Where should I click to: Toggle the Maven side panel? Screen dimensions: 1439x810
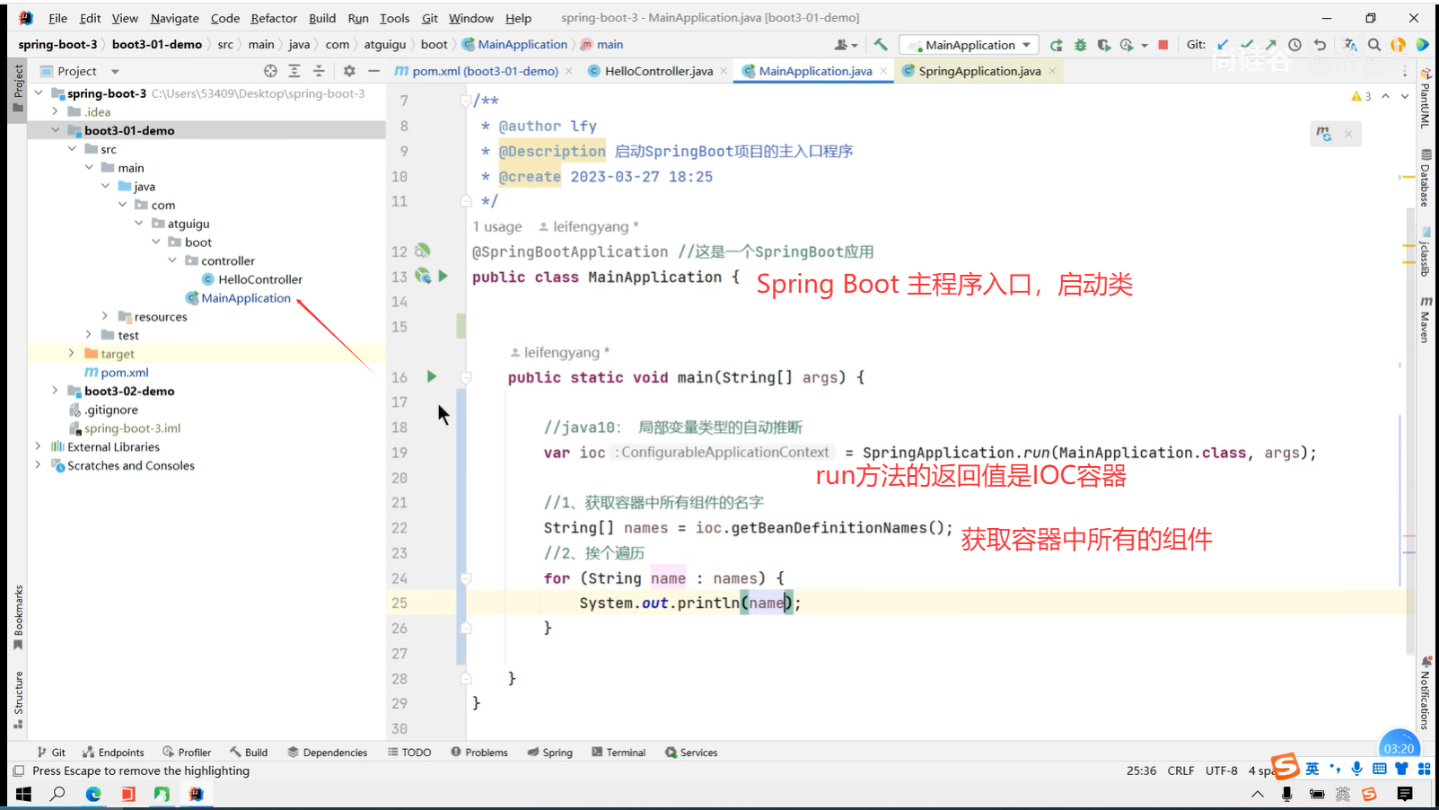(x=1426, y=319)
